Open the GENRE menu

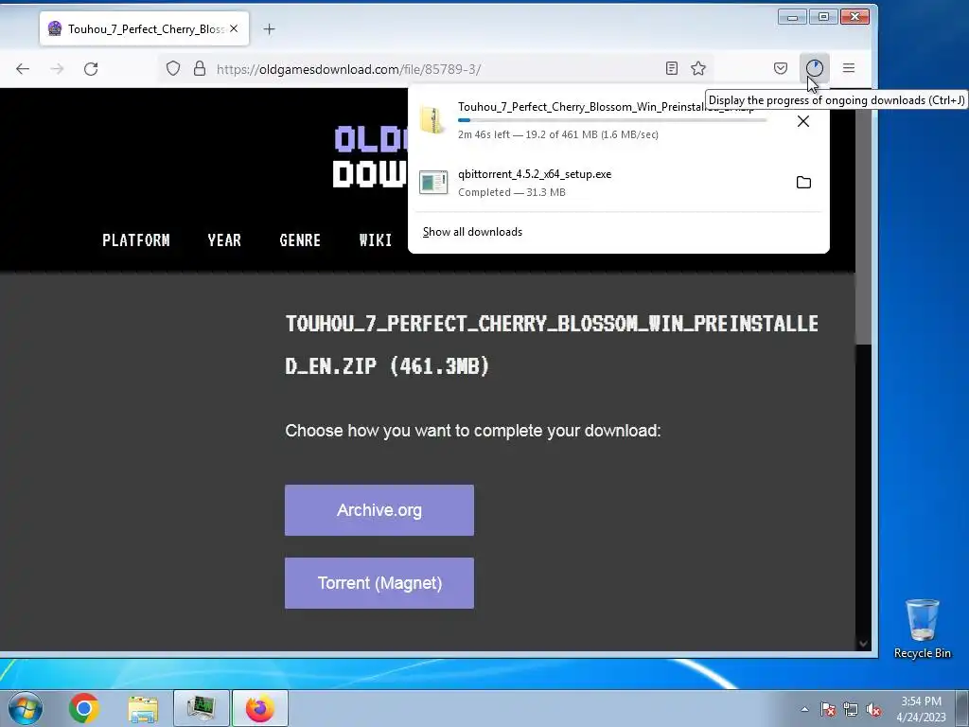click(x=300, y=240)
